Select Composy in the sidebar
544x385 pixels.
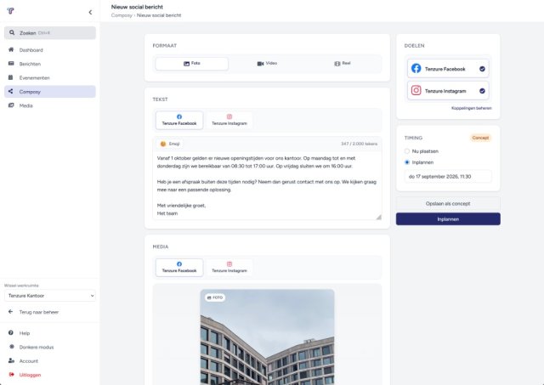tap(50, 92)
